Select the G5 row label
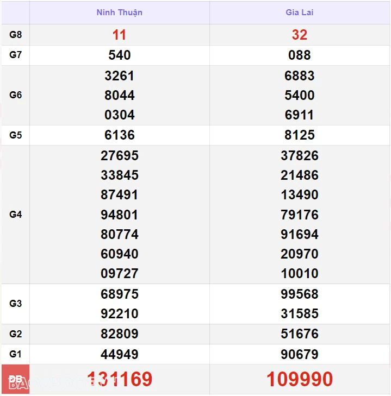Image resolution: width=391 pixels, height=396 pixels. coord(16,135)
